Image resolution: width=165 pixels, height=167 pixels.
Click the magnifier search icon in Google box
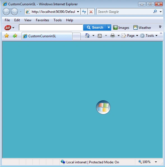click(155, 11)
